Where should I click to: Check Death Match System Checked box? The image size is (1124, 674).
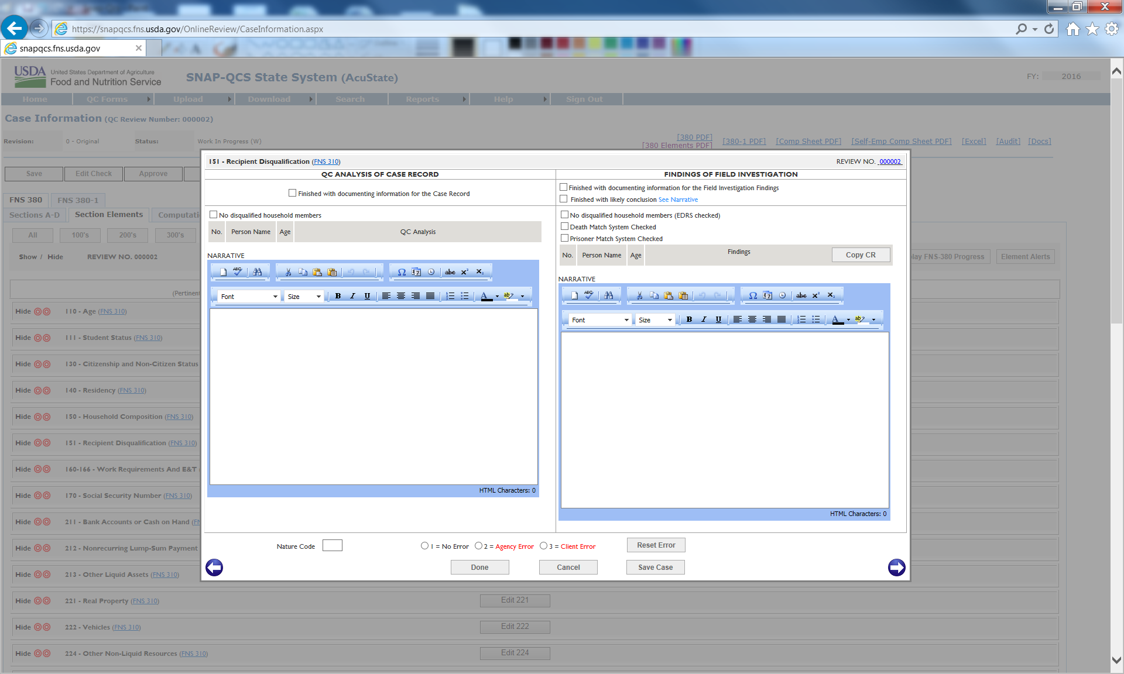[565, 226]
